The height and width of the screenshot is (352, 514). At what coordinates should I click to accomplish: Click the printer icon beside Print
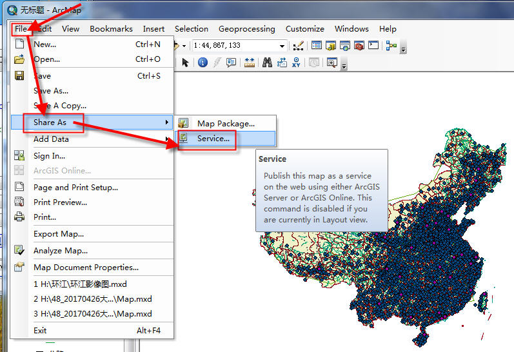click(x=19, y=217)
